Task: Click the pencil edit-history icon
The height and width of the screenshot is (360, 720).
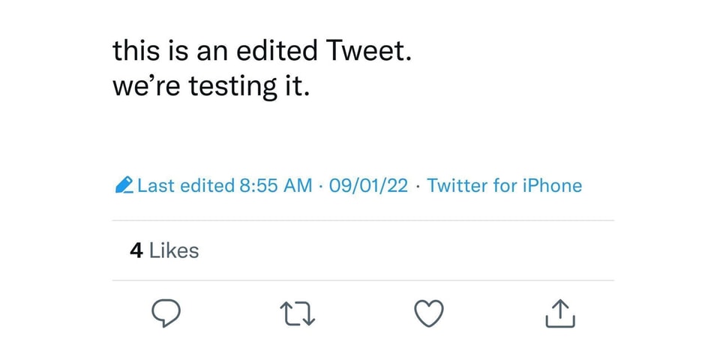Action: pyautogui.click(x=124, y=185)
